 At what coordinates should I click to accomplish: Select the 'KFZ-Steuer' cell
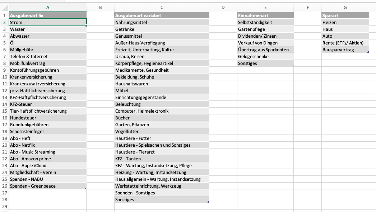tap(48, 104)
